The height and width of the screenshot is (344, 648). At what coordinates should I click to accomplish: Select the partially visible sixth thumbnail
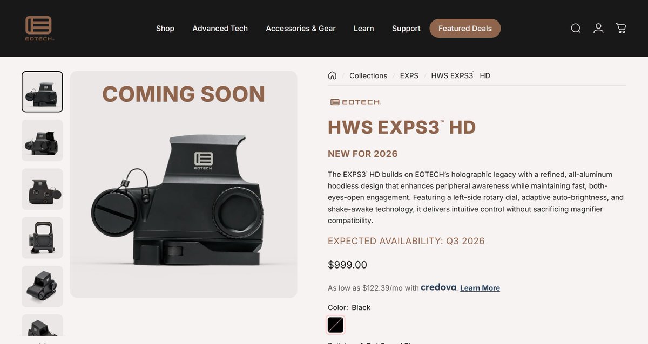point(42,325)
